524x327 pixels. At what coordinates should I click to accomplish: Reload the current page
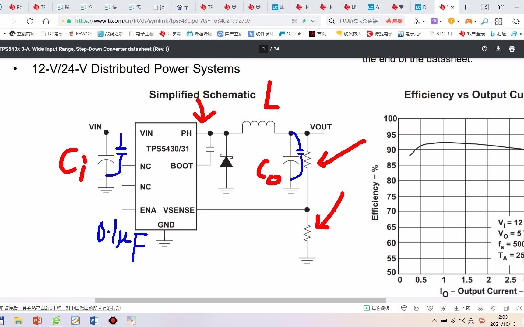coord(30,21)
